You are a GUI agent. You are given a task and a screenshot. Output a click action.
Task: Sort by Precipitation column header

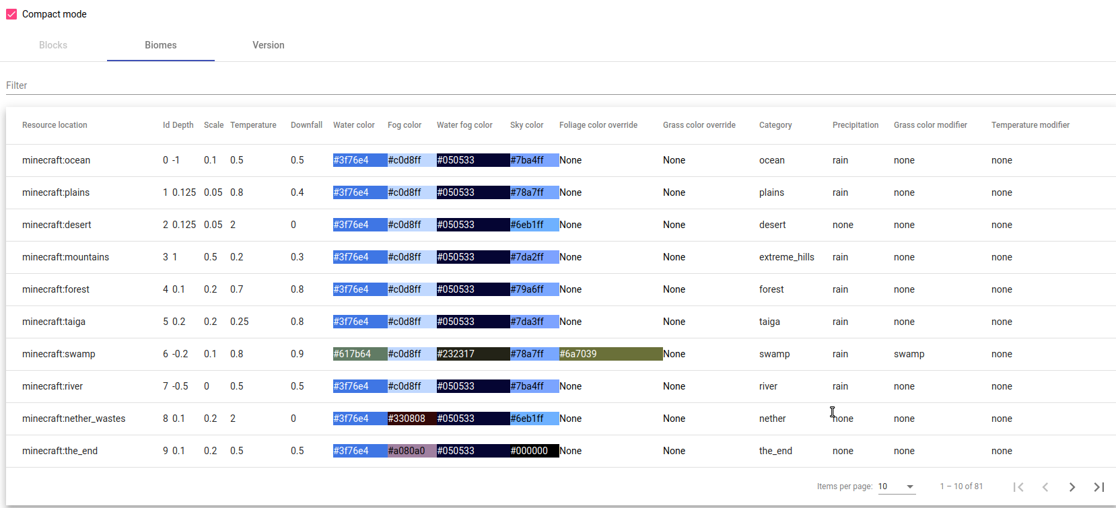(856, 125)
